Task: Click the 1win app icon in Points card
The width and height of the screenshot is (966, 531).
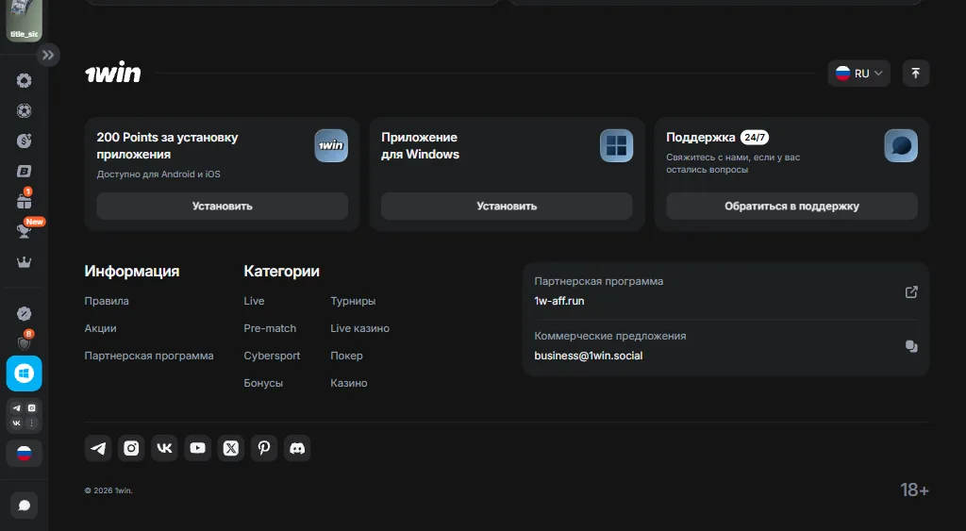Action: click(x=331, y=145)
